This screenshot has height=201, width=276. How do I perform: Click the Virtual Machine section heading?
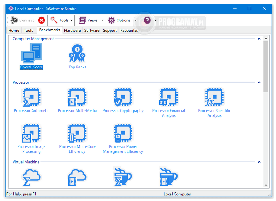tap(26, 162)
